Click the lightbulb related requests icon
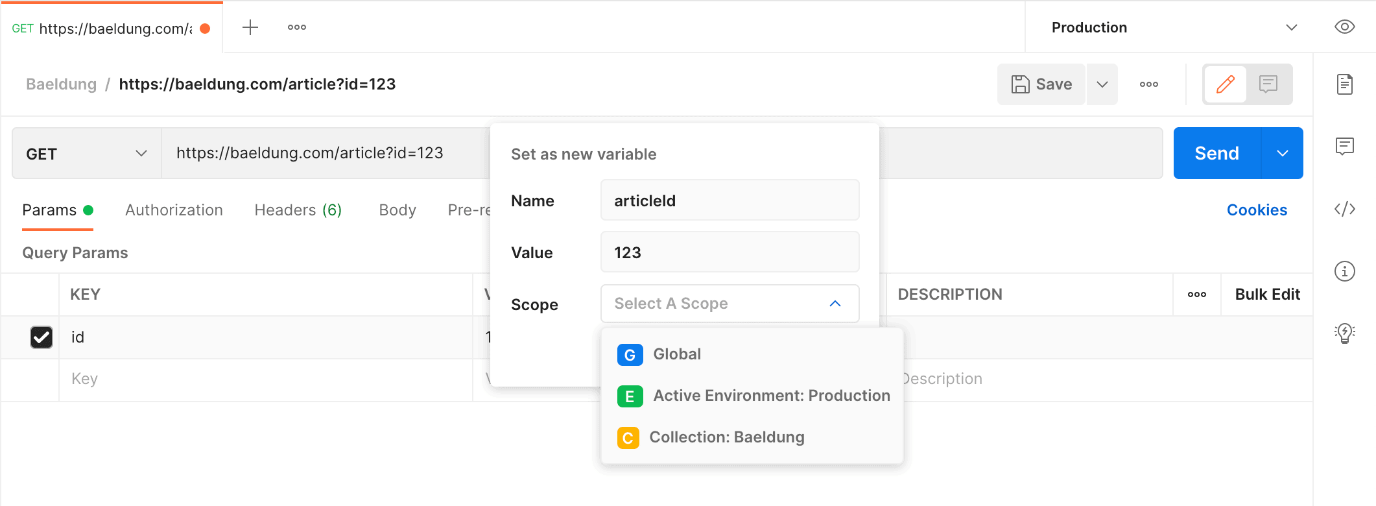The height and width of the screenshot is (506, 1376). click(x=1344, y=333)
